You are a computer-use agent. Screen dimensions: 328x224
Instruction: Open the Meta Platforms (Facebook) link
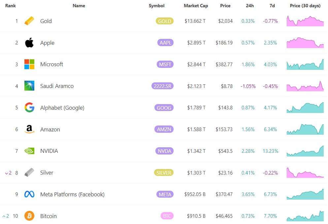coord(72,194)
